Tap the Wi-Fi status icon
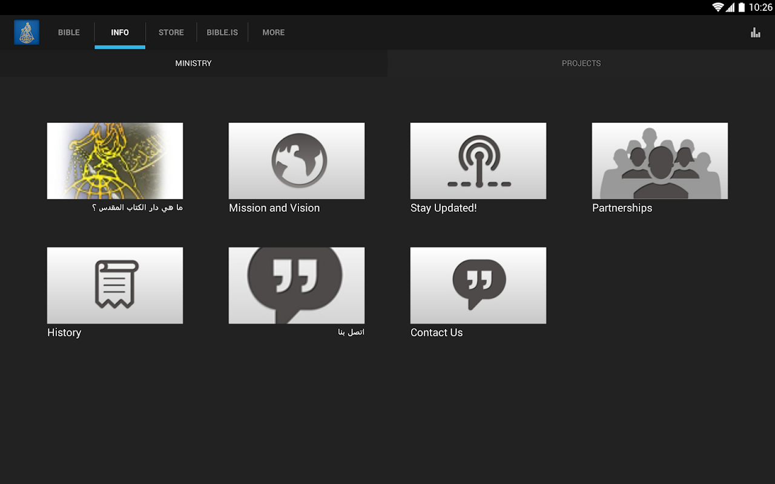The height and width of the screenshot is (484, 775). coord(718,7)
